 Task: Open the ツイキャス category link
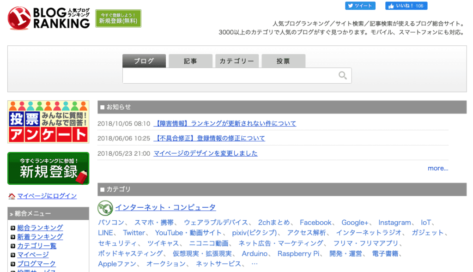[163, 243]
